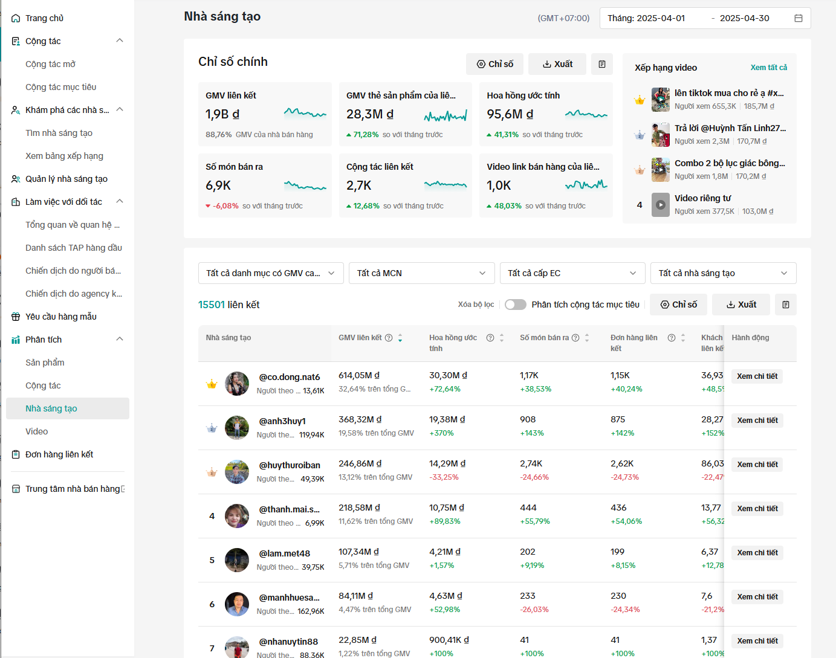
Task: Sort the table by GMV liên kết
Action: click(x=400, y=338)
